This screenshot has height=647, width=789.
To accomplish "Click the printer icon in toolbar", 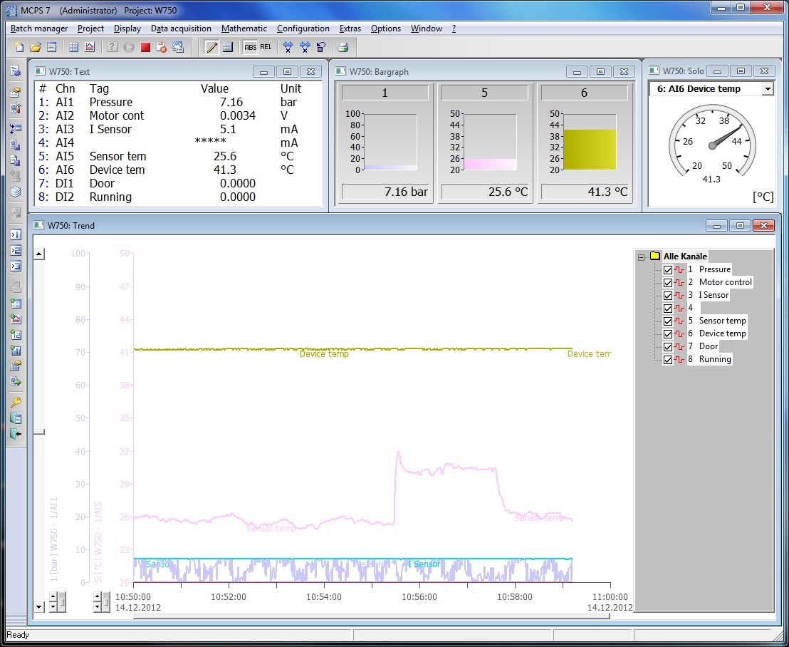I will click(x=343, y=47).
